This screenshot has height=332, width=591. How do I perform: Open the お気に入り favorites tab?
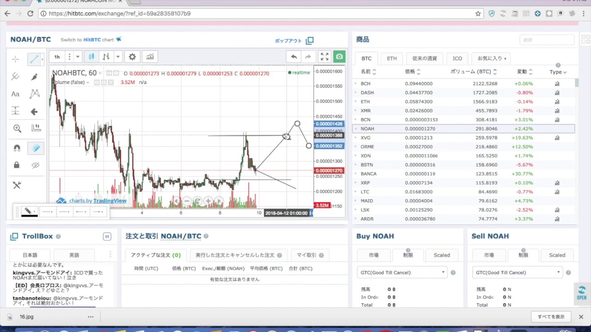coord(491,59)
